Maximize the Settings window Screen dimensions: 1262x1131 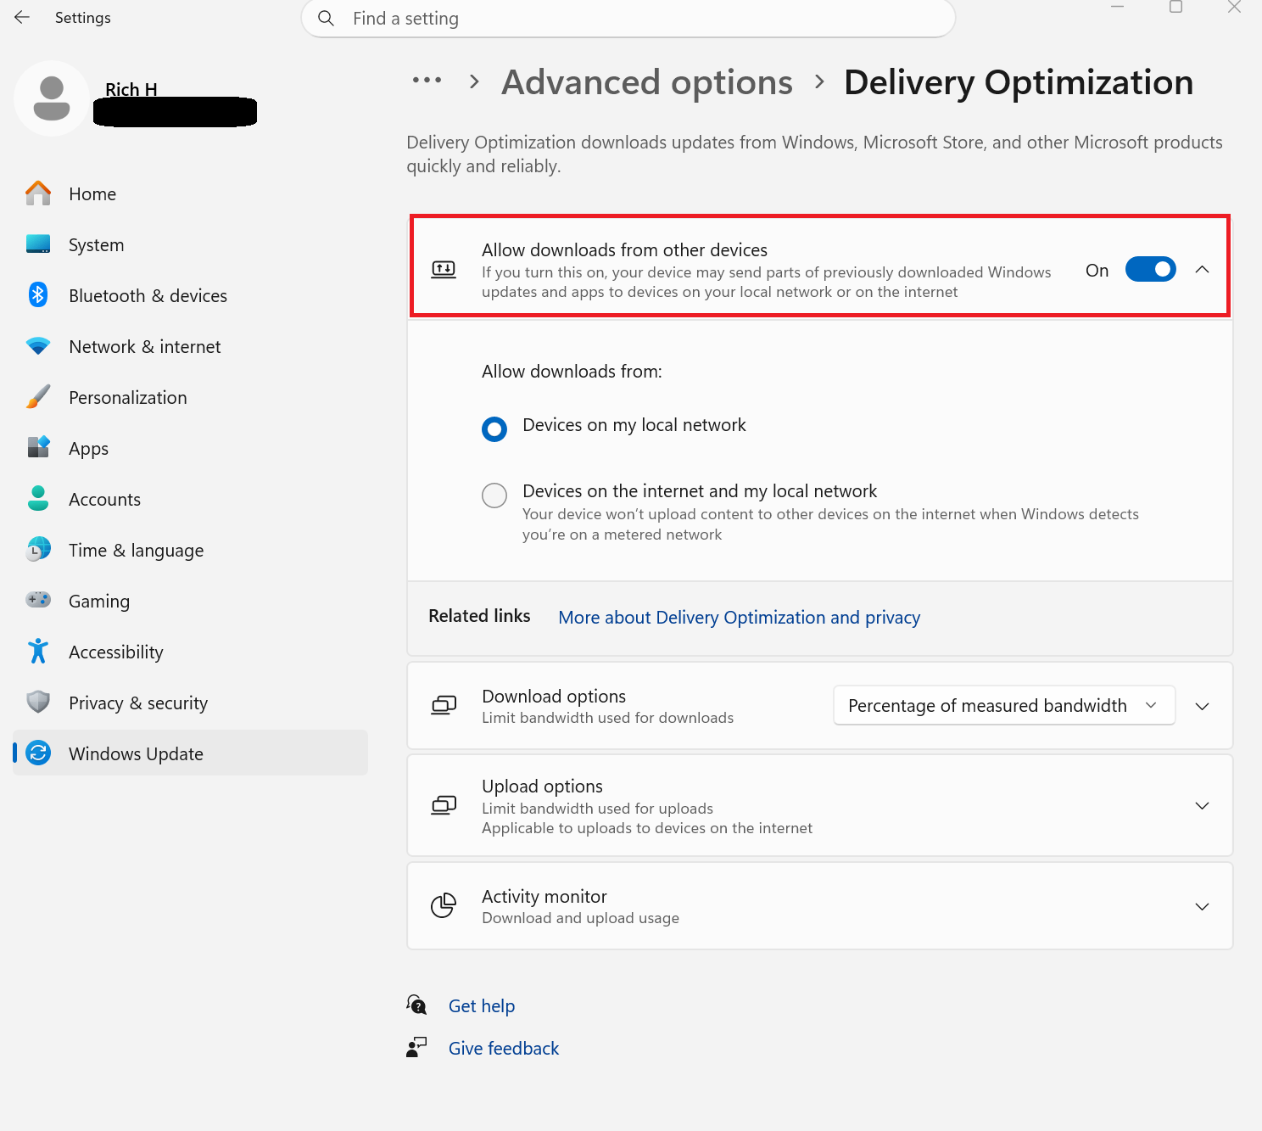tap(1175, 7)
